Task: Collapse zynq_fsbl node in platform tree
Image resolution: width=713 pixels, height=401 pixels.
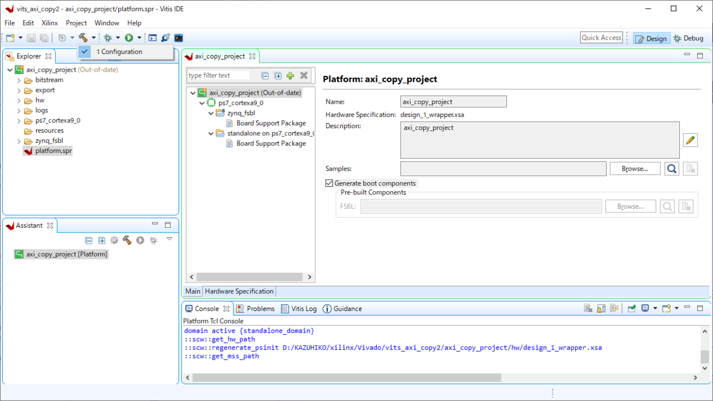Action: point(211,113)
